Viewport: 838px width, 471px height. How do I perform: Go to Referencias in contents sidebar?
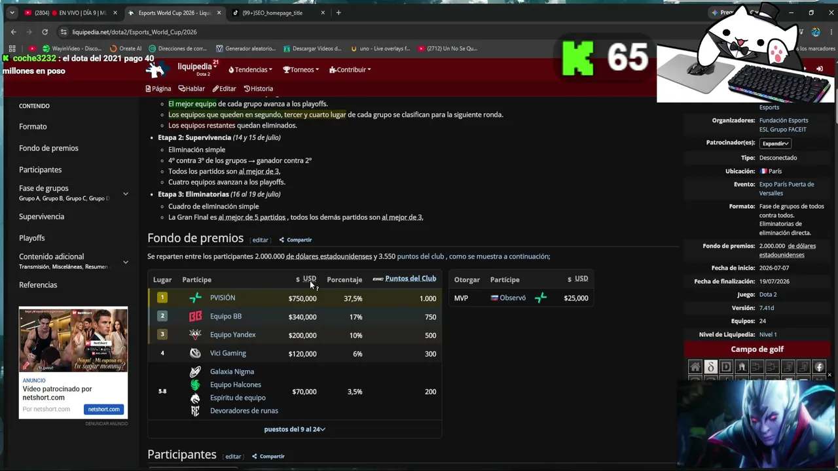(38, 285)
